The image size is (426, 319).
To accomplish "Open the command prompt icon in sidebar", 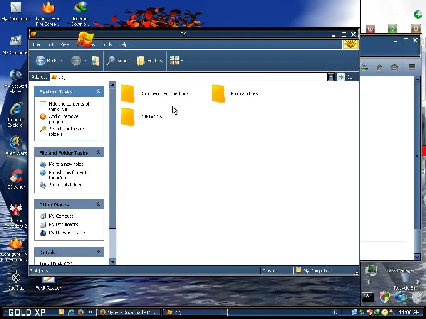I will pyautogui.click(x=368, y=297).
